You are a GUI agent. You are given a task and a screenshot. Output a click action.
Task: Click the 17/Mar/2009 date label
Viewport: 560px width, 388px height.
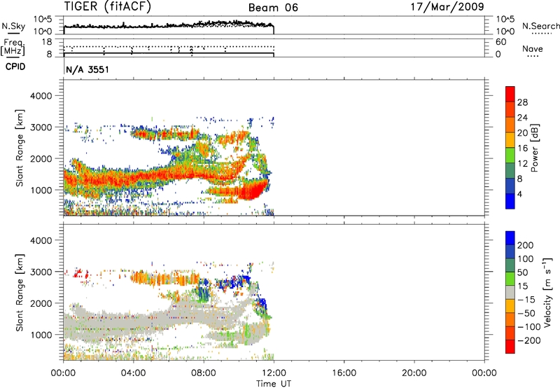point(447,7)
